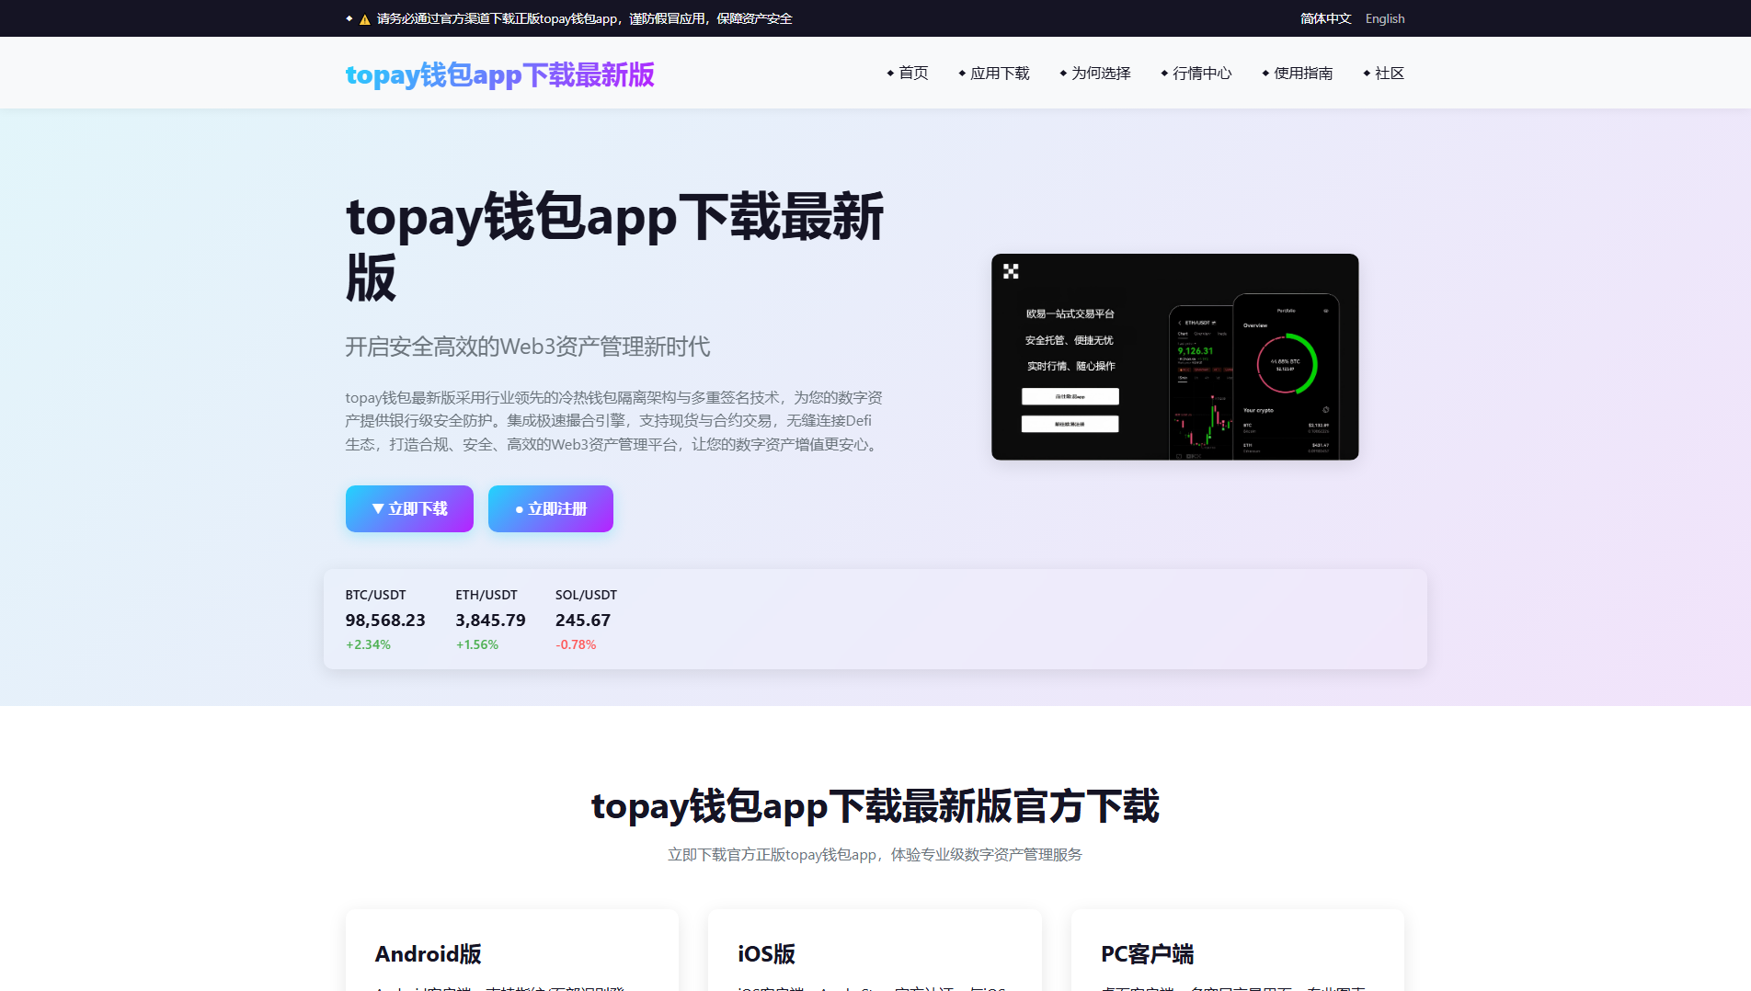The image size is (1751, 991).
Task: Click the +2.34% BTC change value
Action: (x=368, y=644)
